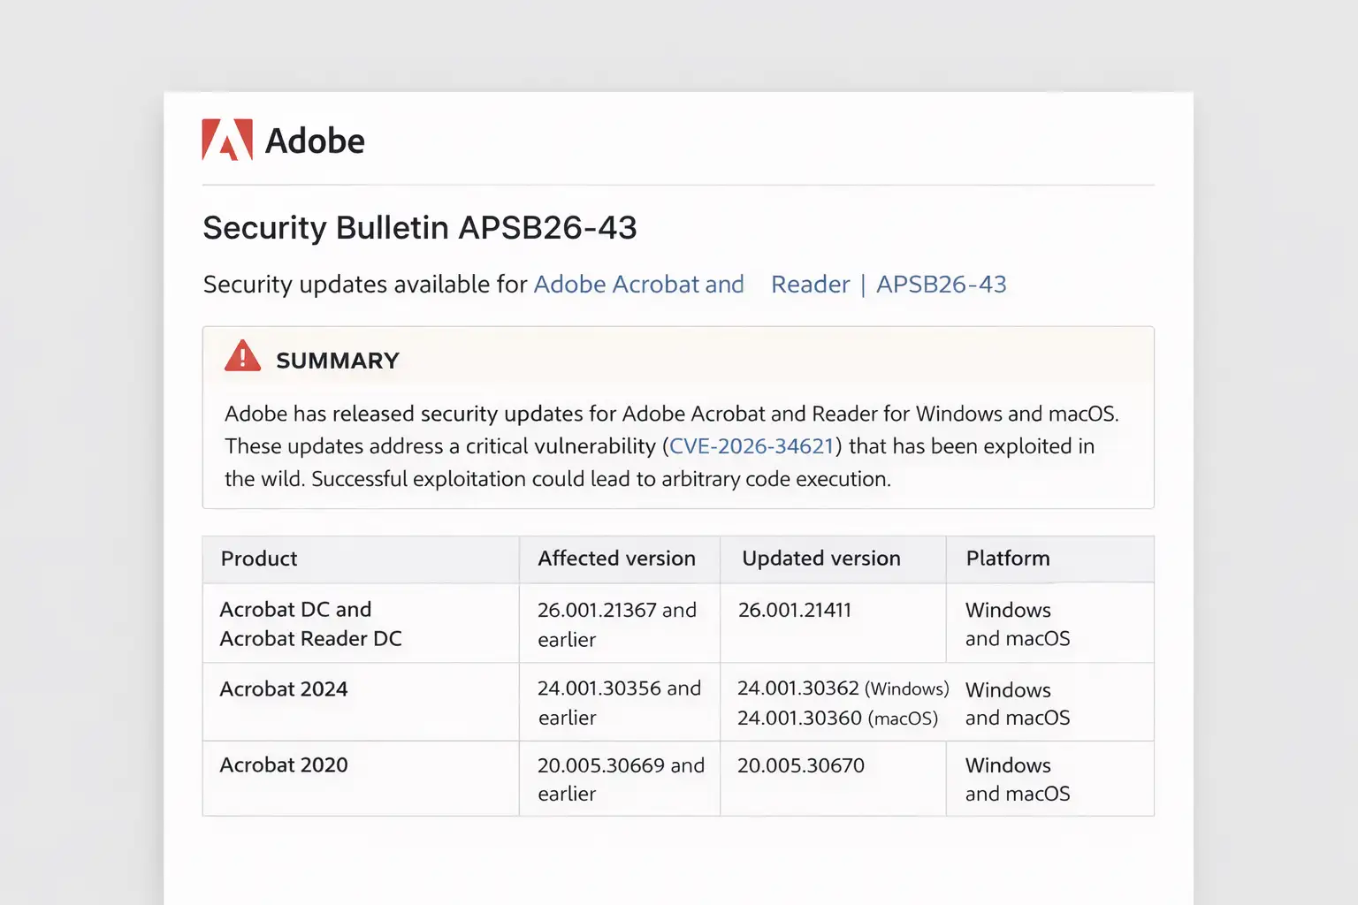Click the Security Bulletin APSB26-43 heading
This screenshot has width=1358, height=905.
coord(420,228)
